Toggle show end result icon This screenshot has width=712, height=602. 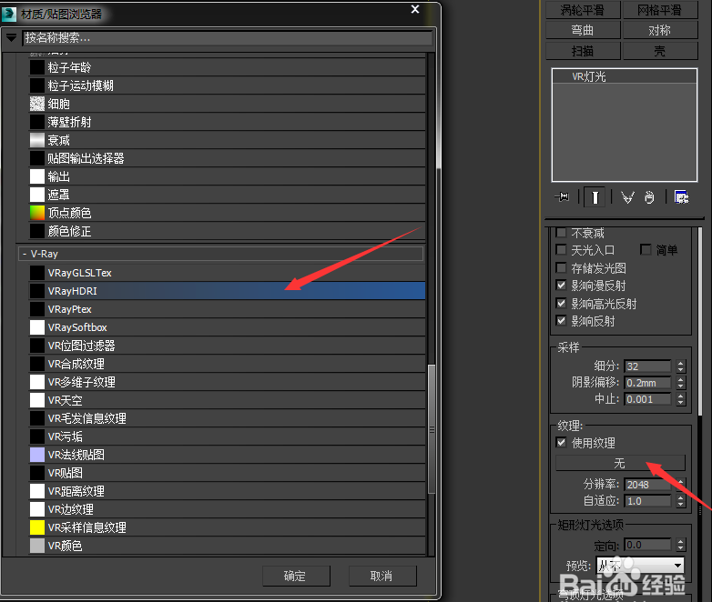coord(595,197)
